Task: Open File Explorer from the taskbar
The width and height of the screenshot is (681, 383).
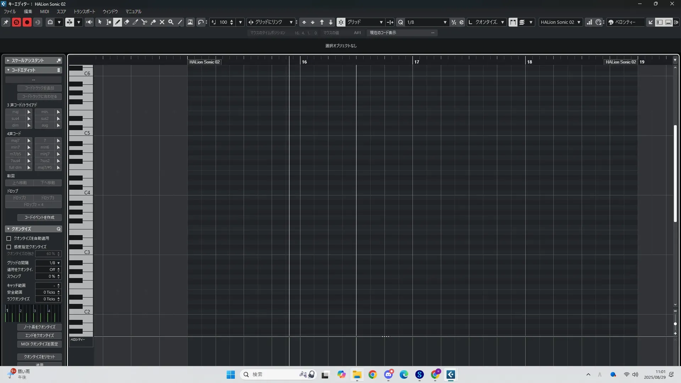Action: click(x=357, y=374)
